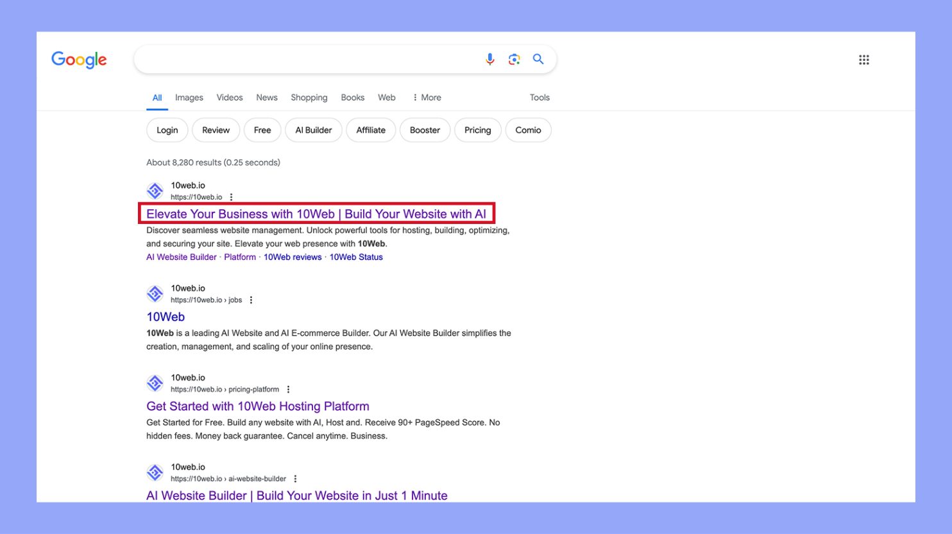Select the Pricing filter chip
The image size is (952, 534).
(x=477, y=130)
